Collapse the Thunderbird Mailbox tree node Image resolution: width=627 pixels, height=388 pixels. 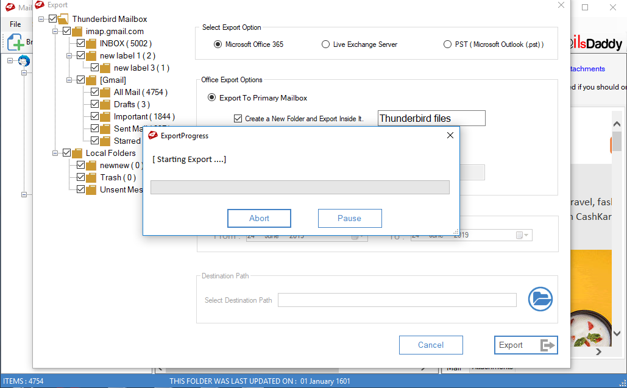41,19
